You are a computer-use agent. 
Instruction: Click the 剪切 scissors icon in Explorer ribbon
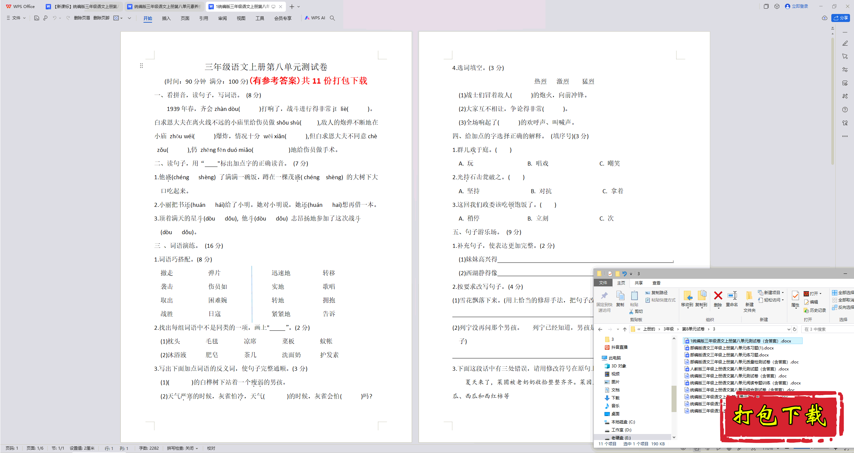(636, 311)
